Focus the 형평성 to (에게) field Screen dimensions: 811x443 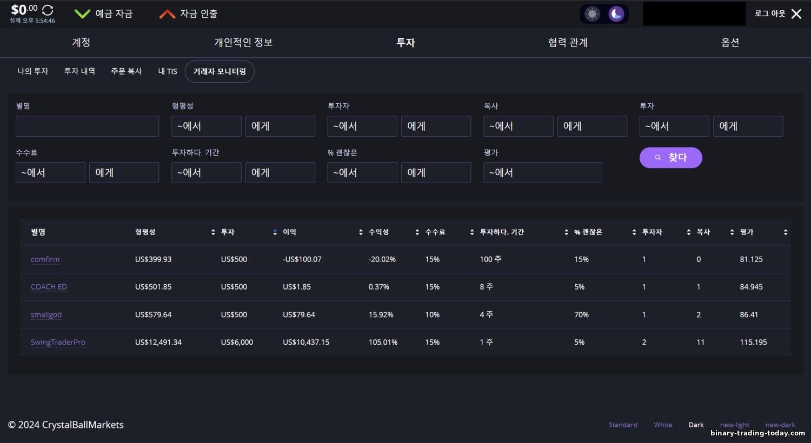280,126
